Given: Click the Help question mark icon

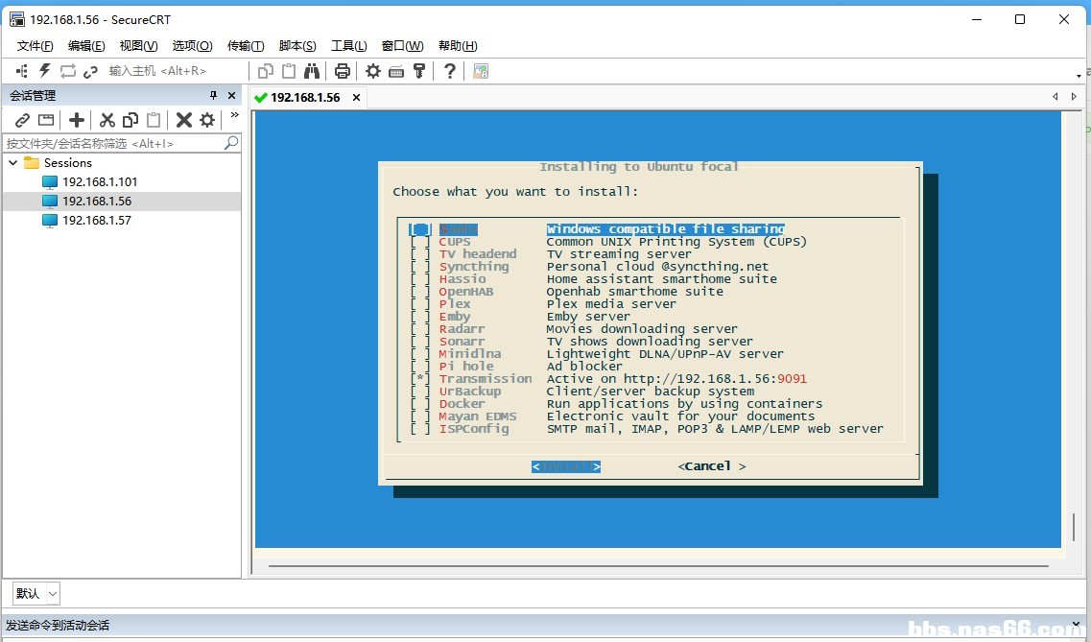Looking at the screenshot, I should click(449, 70).
